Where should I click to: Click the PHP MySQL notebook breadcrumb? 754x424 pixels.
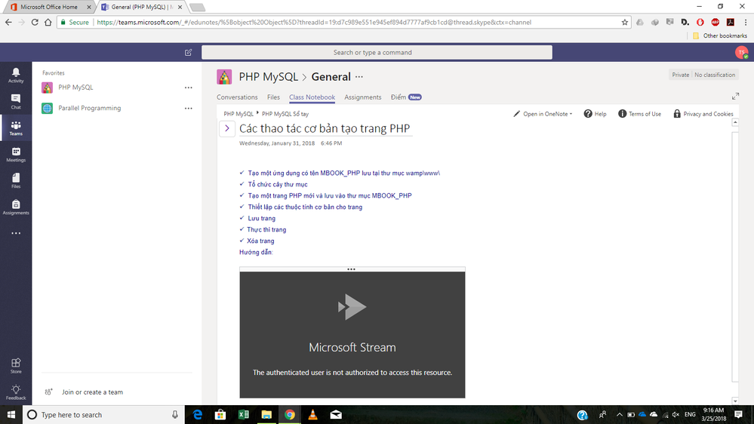tap(238, 114)
